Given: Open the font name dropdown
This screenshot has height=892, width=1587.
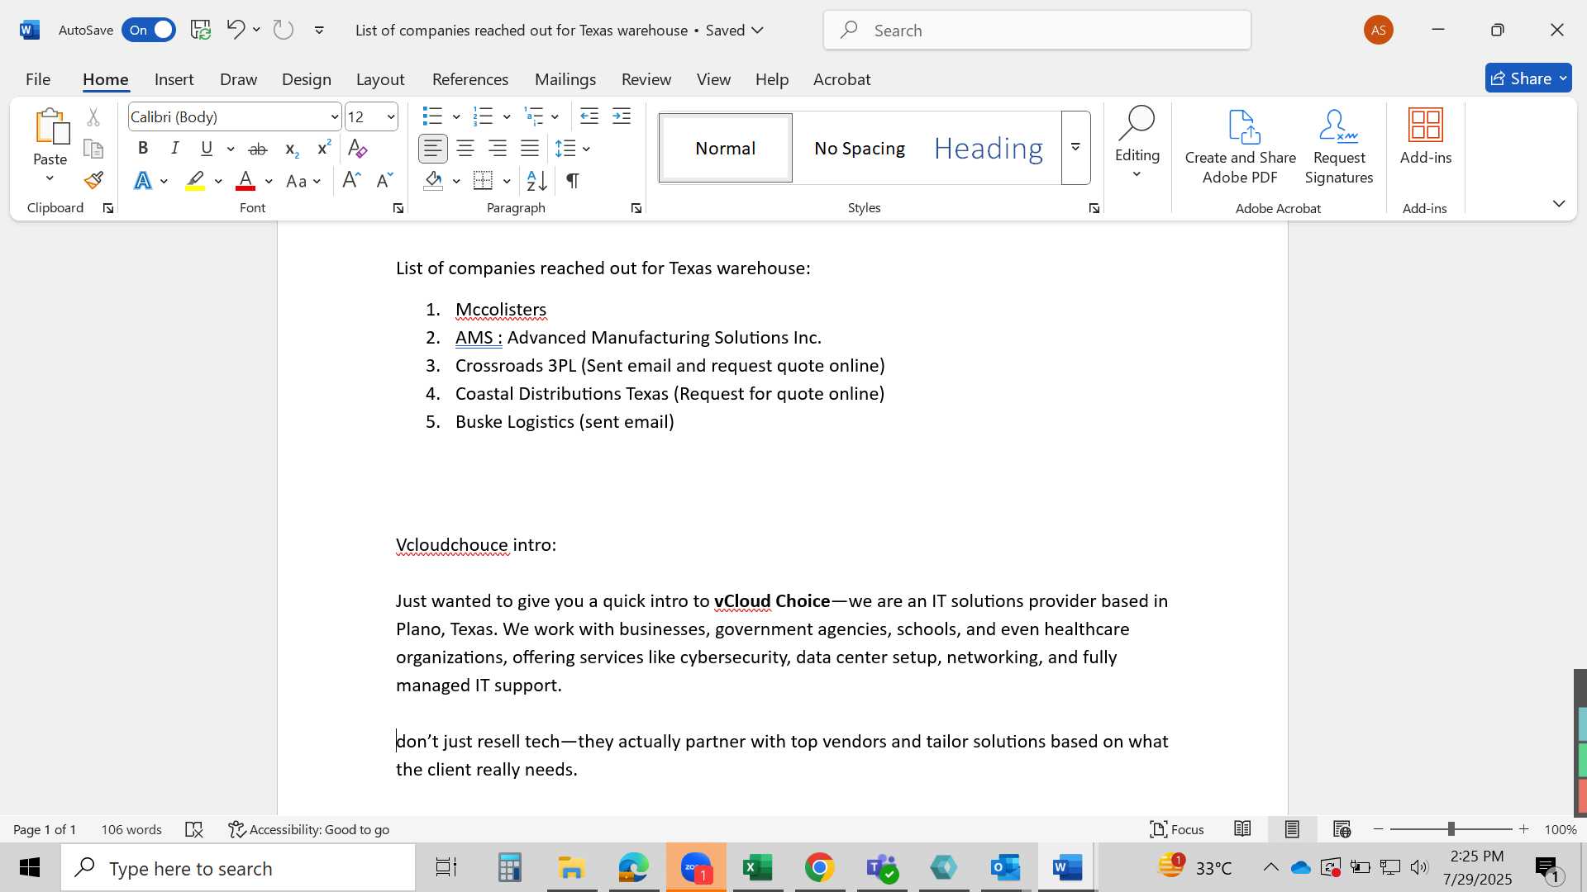Looking at the screenshot, I should click(x=334, y=117).
